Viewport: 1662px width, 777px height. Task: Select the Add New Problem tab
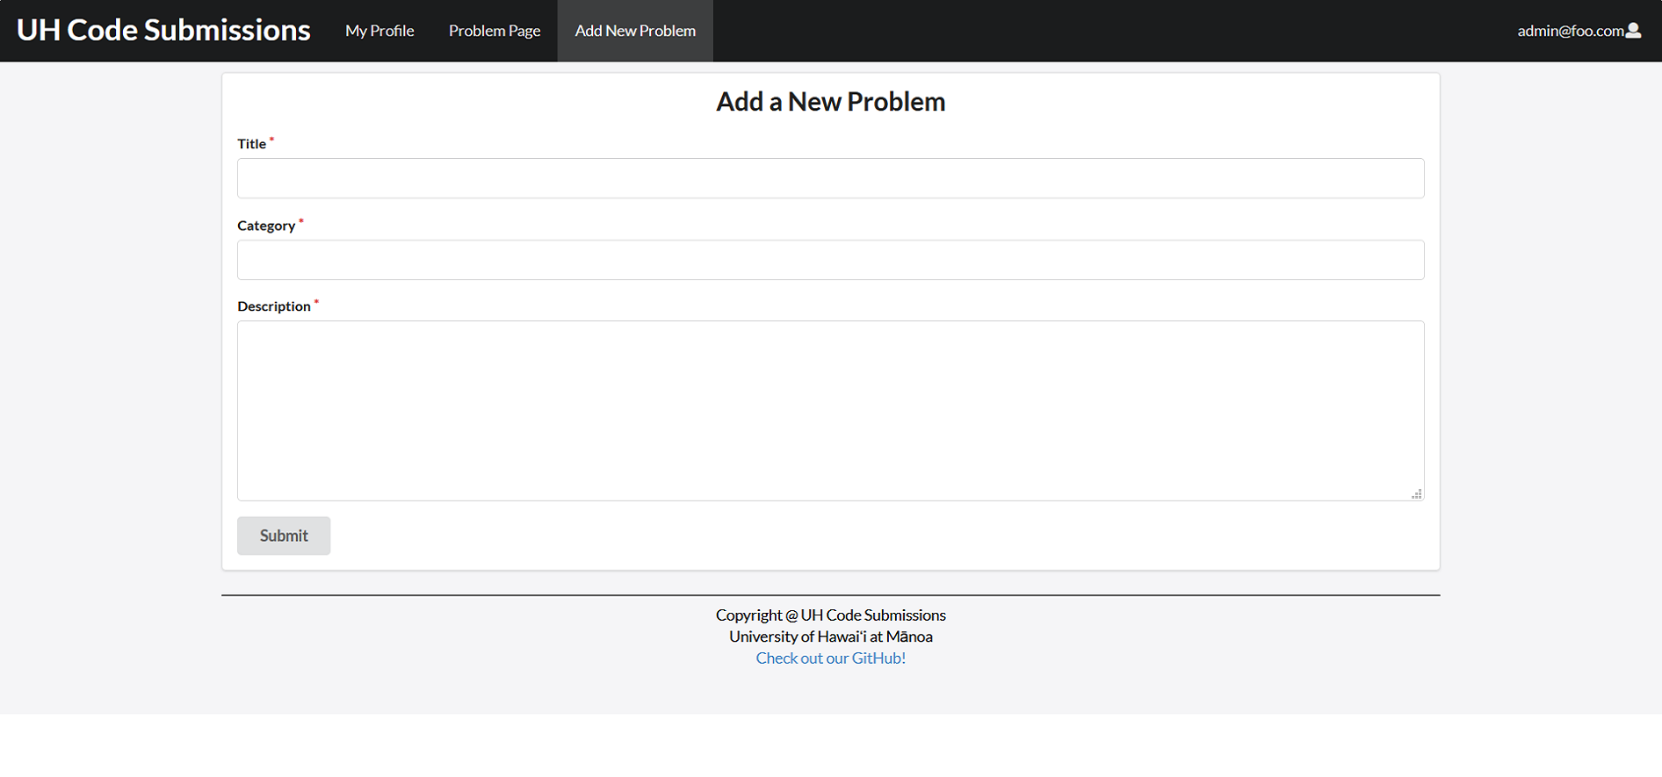pos(635,31)
